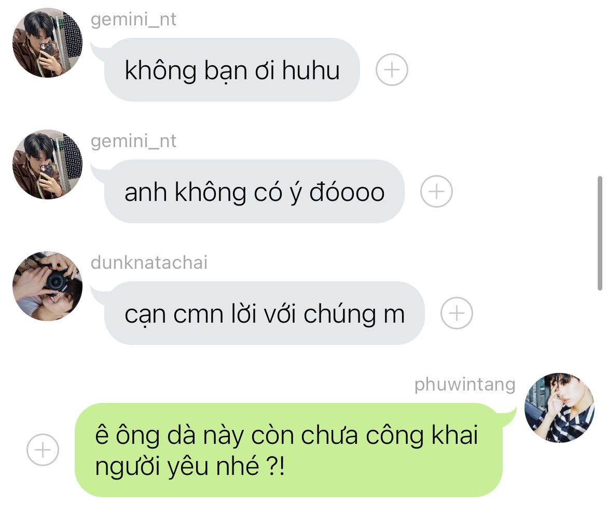Open the dunknatachai camera avatar
The height and width of the screenshot is (520, 607).
tap(47, 286)
